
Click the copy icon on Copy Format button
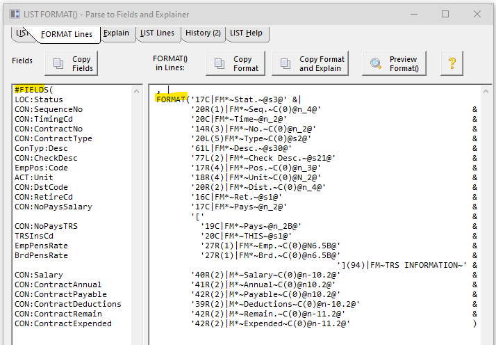click(220, 63)
